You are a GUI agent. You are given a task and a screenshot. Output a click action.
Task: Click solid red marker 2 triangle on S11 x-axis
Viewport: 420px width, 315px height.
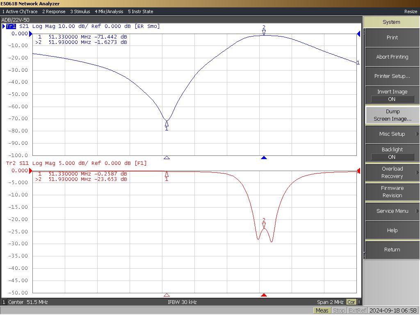(x=264, y=295)
